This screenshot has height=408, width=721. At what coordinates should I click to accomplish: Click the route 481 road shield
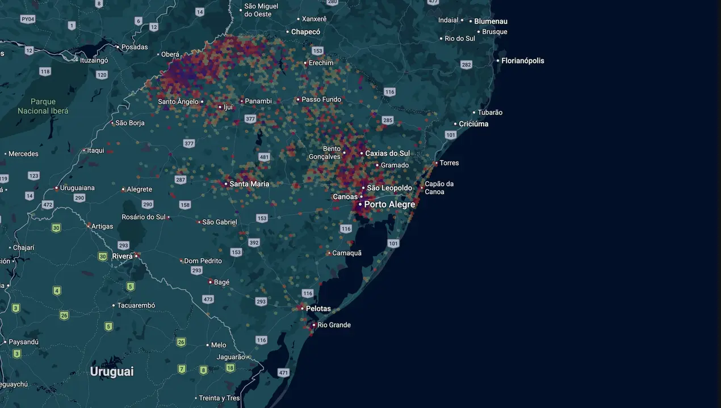264,157
